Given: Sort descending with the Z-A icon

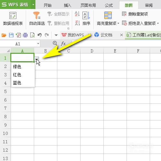Looking at the screenshot, I should pos(77,23).
